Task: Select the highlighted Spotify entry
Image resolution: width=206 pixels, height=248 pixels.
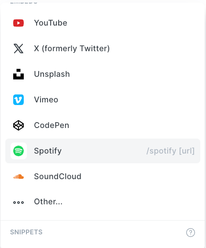Action: click(x=103, y=151)
